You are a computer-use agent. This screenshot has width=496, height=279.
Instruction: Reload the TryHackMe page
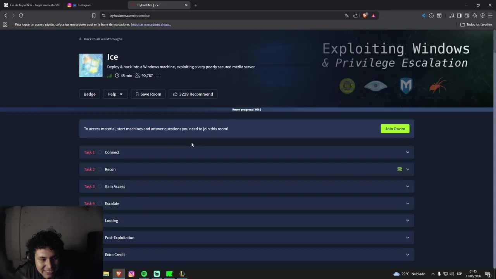click(21, 15)
